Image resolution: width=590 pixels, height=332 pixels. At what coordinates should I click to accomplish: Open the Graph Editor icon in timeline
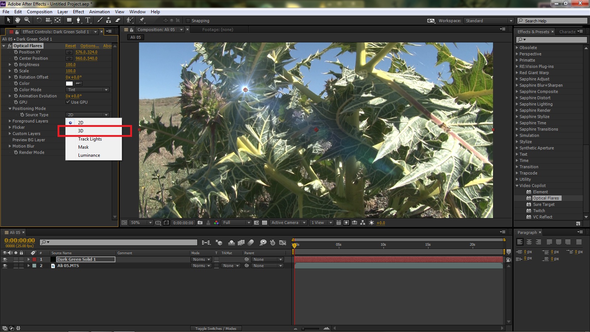tap(283, 242)
